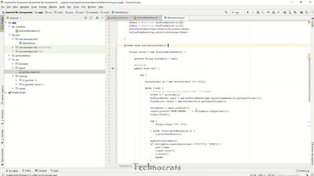Image resolution: width=314 pixels, height=176 pixels.
Task: Open the Build menu
Action: [62, 7]
